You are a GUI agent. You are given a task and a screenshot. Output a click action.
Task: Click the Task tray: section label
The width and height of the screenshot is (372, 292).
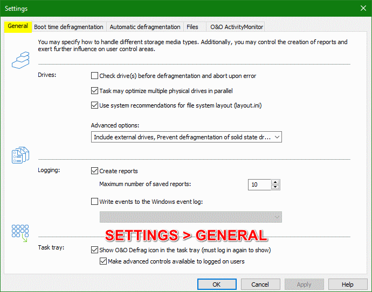coord(51,247)
